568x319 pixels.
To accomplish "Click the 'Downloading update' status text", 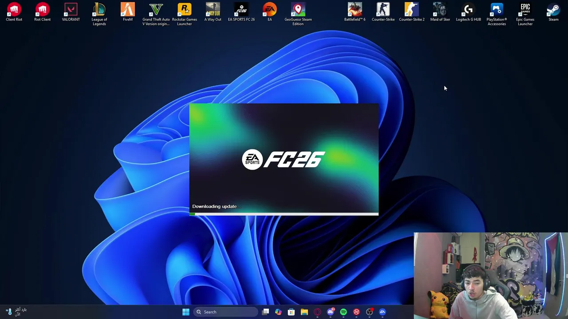I will (x=216, y=206).
